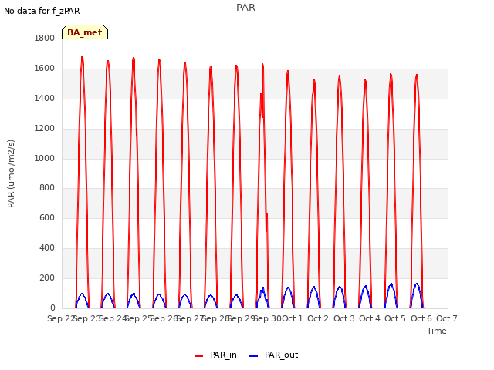Click the Oct 5 PAR_out blue peak
This screenshot has width=494, height=370.
[391, 284]
